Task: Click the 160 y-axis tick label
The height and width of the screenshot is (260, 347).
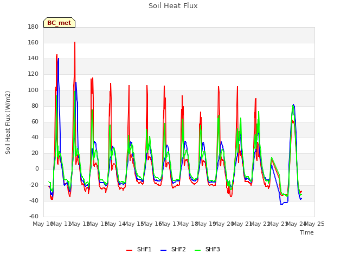Action: 33,42
